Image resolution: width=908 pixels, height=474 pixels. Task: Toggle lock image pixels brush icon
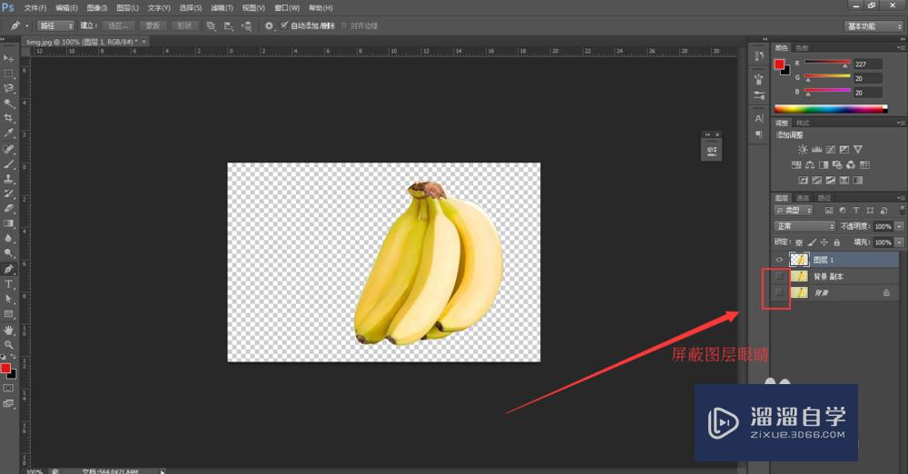coord(811,242)
